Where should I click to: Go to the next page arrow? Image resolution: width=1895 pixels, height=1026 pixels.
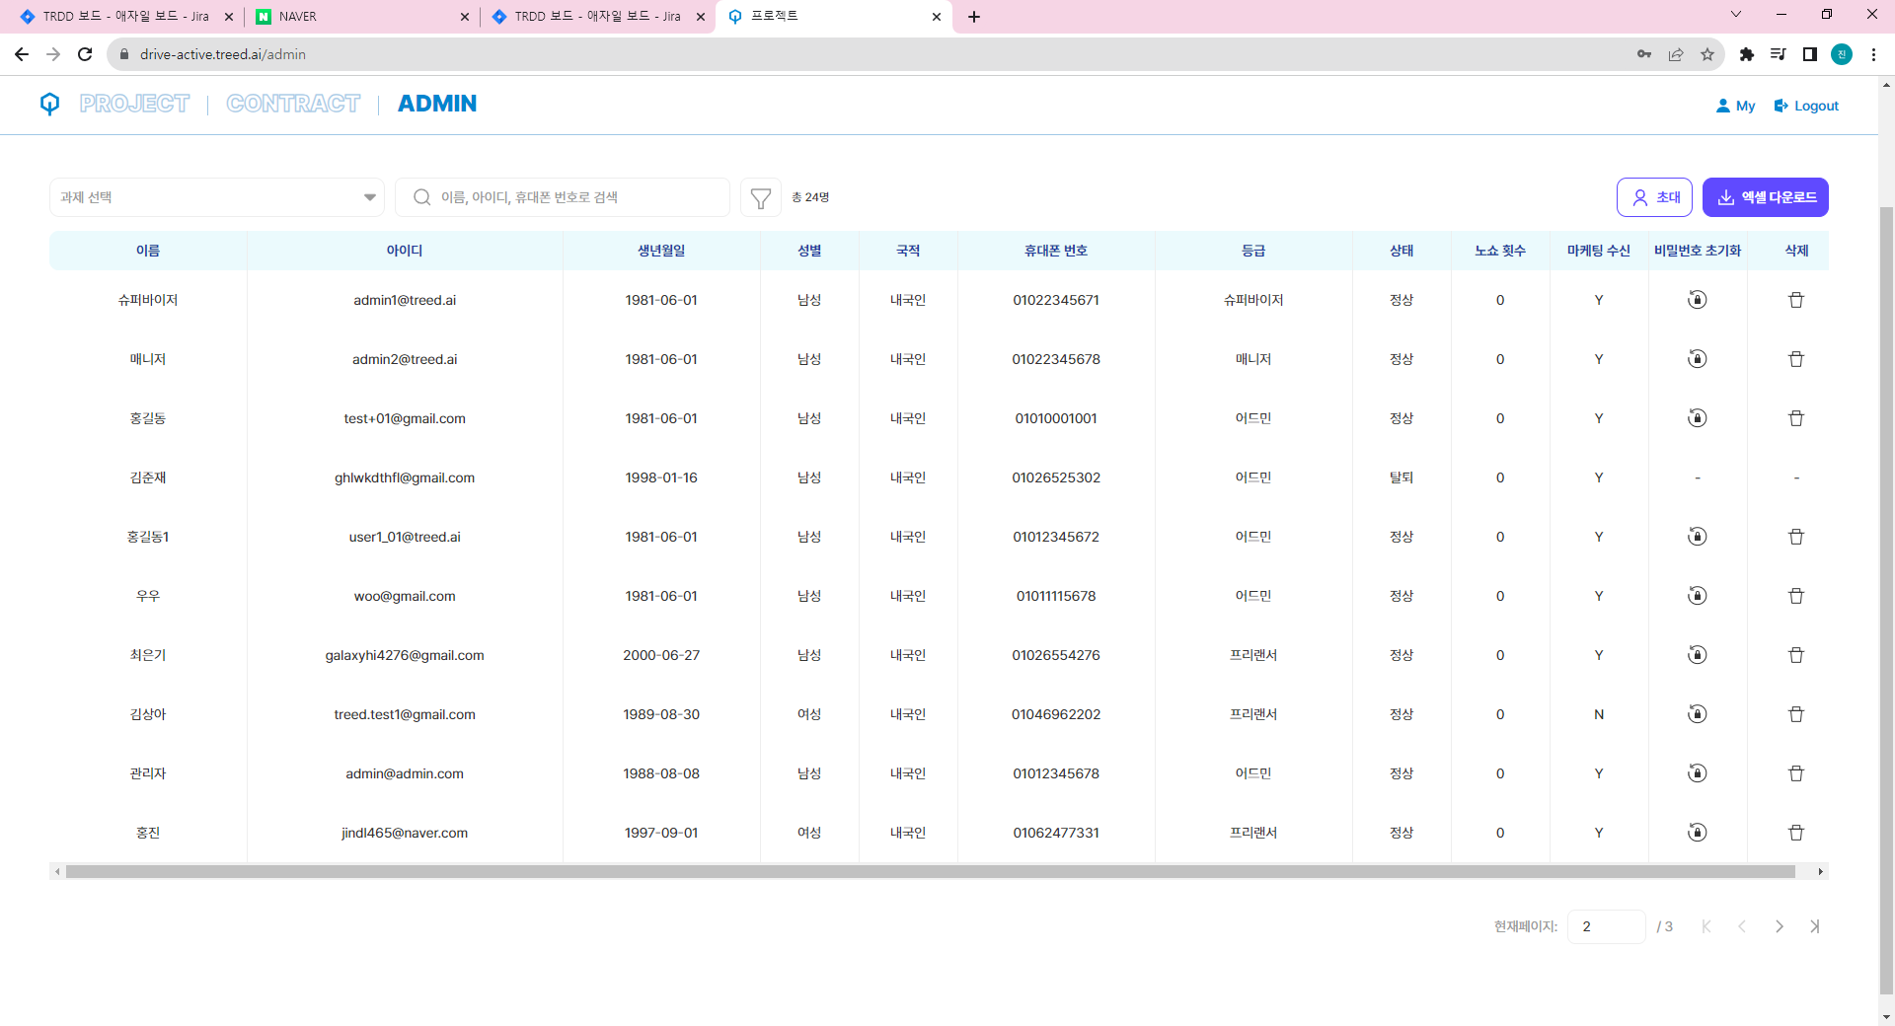coord(1779,926)
